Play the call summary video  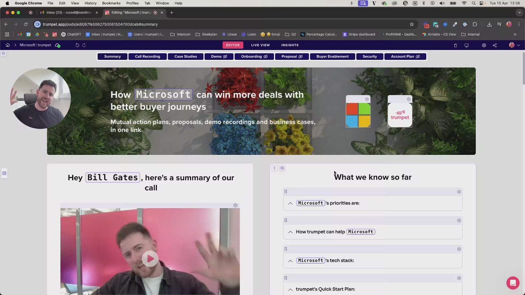[x=150, y=259]
